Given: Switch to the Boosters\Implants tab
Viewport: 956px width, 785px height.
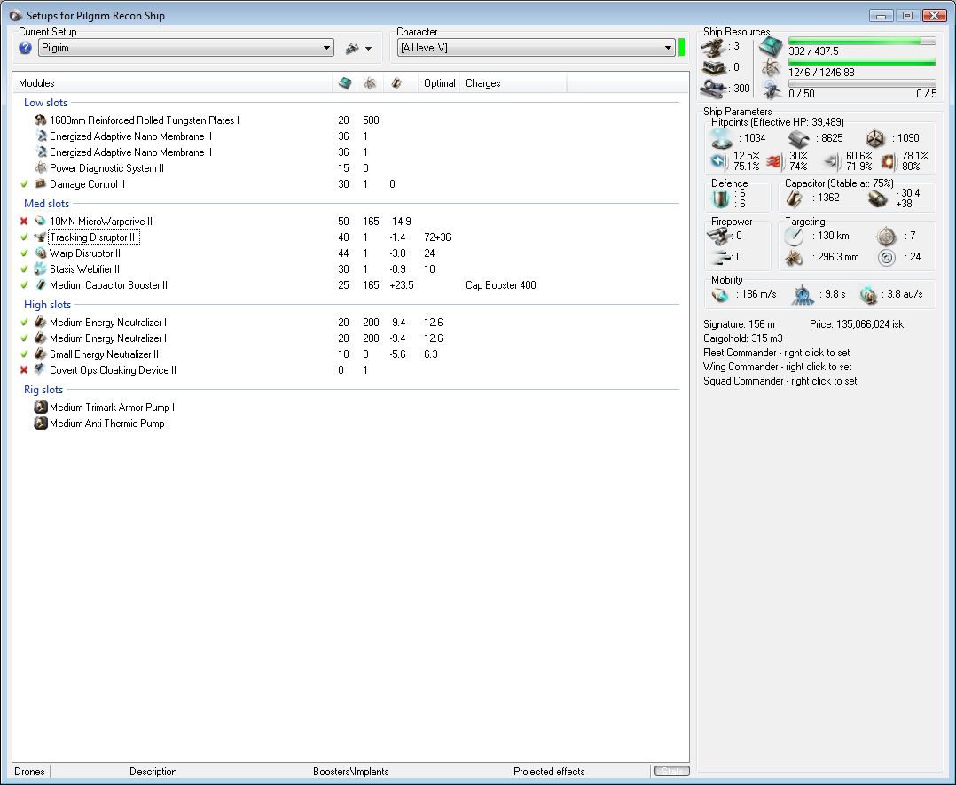Looking at the screenshot, I should pyautogui.click(x=350, y=772).
